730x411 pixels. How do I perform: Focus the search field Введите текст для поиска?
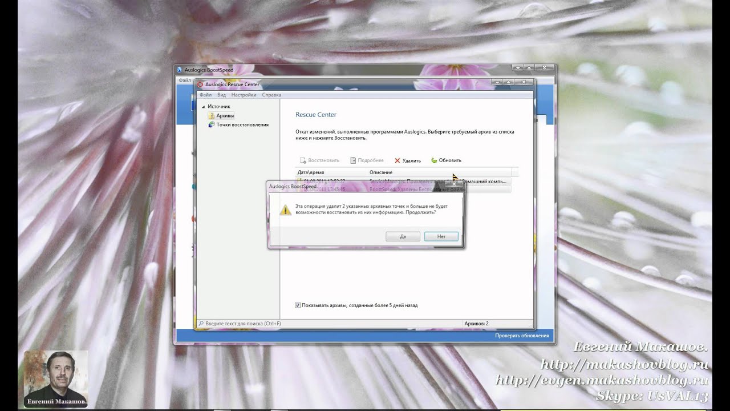pyautogui.click(x=329, y=324)
